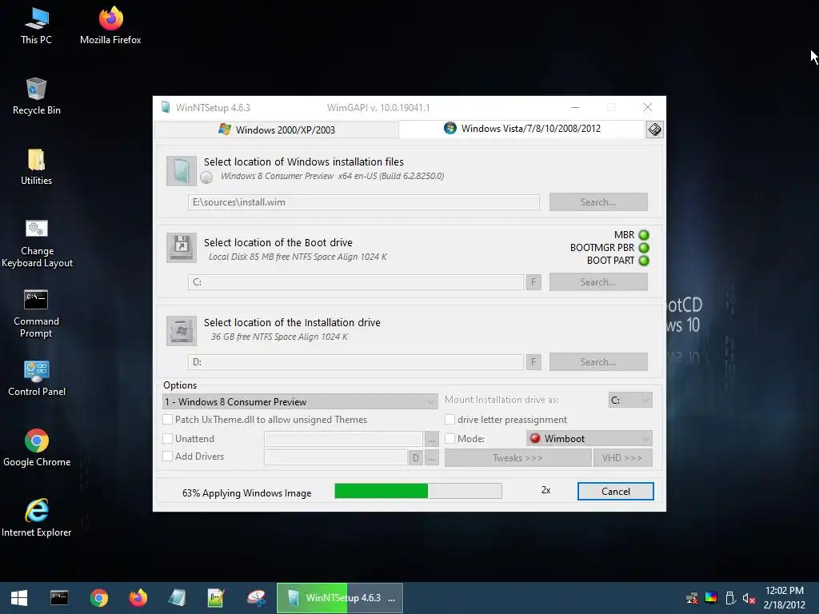The height and width of the screenshot is (614, 819).
Task: Open the VHD >>> button
Action: click(622, 458)
